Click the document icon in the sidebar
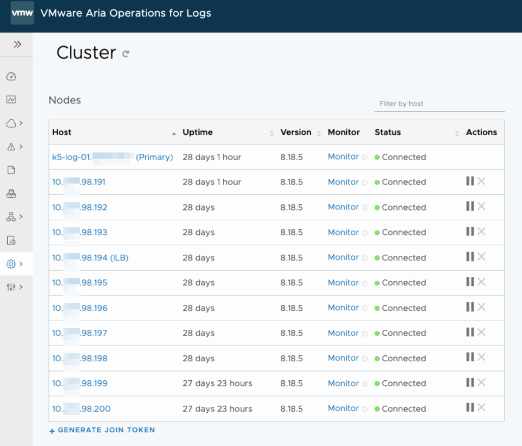This screenshot has height=446, width=522. tap(11, 170)
